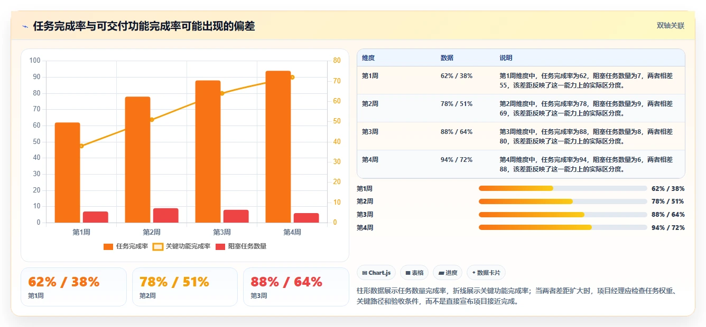The height and width of the screenshot is (327, 706).
Task: Click the right axis value 80
Action: tap(337, 61)
